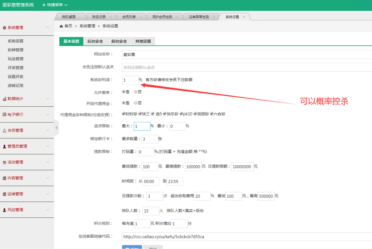Select the 管理员管理 user icon
Viewport: 372px width, 249px height.
click(x=4, y=146)
